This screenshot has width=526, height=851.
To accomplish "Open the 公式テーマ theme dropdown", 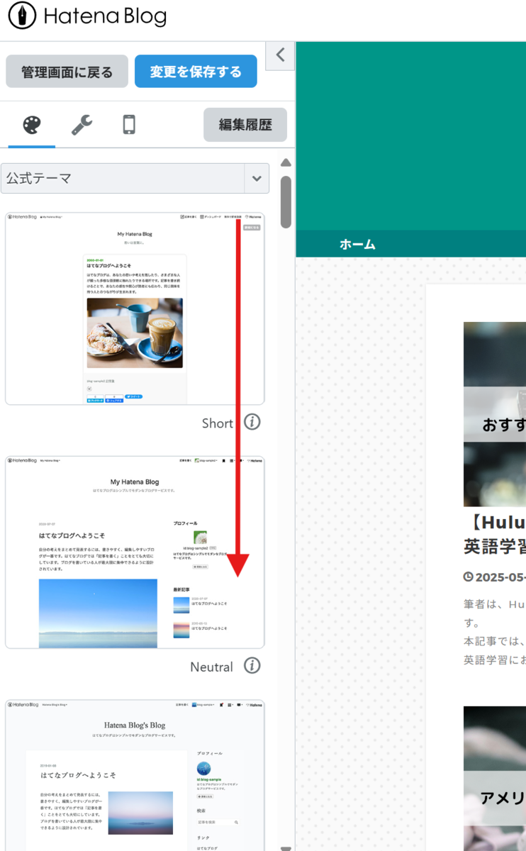I will [135, 178].
